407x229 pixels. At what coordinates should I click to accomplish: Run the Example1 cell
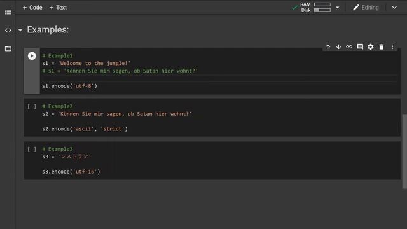tap(32, 56)
